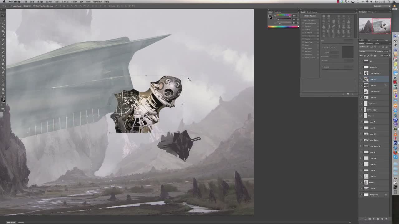
Task: Switch to the Channels tab
Action: click(x=369, y=43)
